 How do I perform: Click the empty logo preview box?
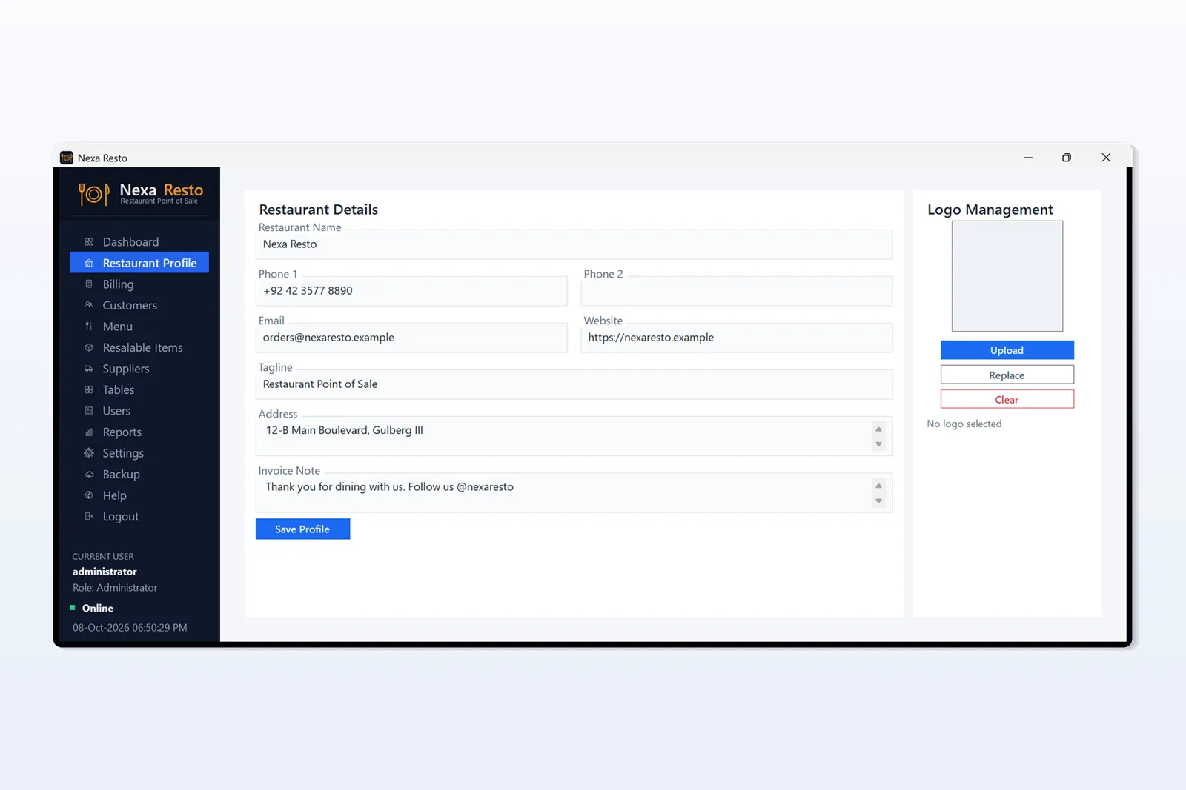(1007, 276)
